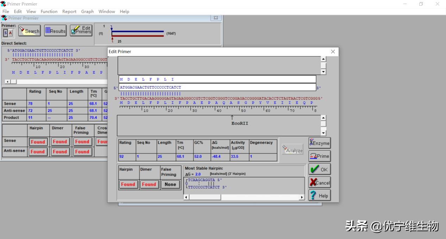The image size is (446, 239).
Task: Click Sense Hairpin Found button in main window
Action: (x=38, y=142)
